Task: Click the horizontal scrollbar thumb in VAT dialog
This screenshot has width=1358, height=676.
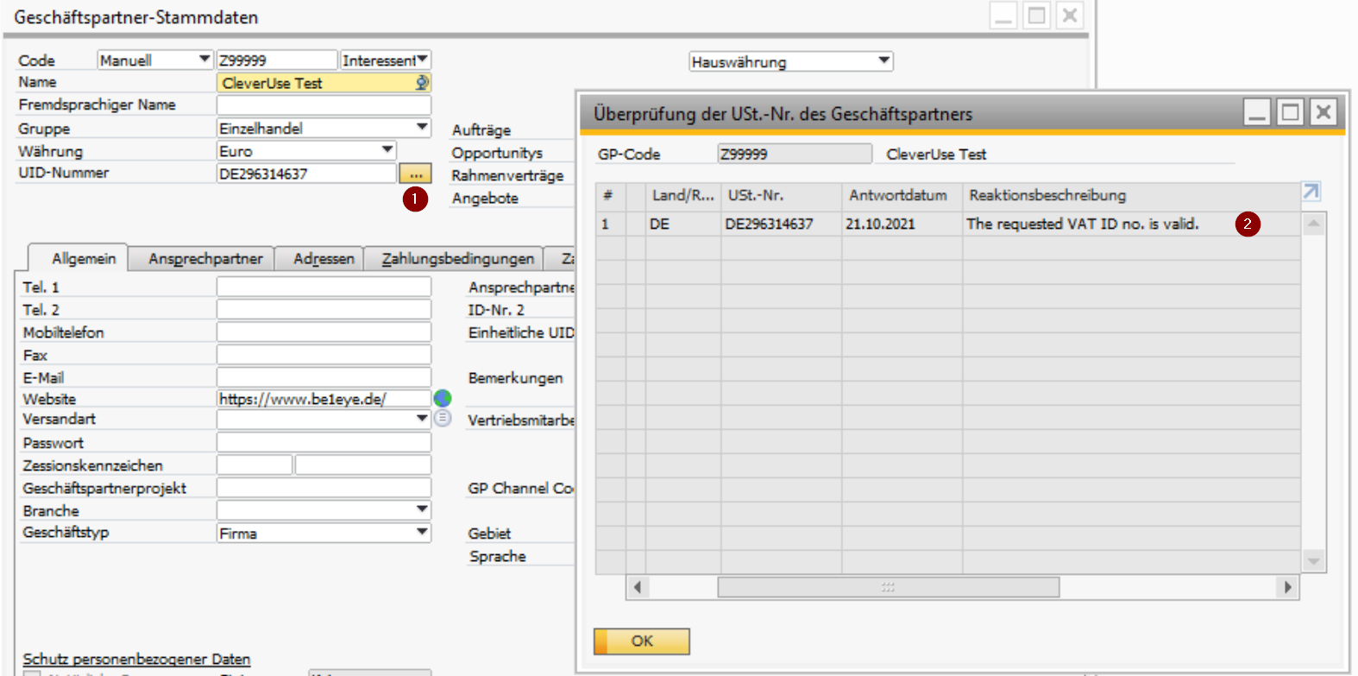Action: pos(888,587)
